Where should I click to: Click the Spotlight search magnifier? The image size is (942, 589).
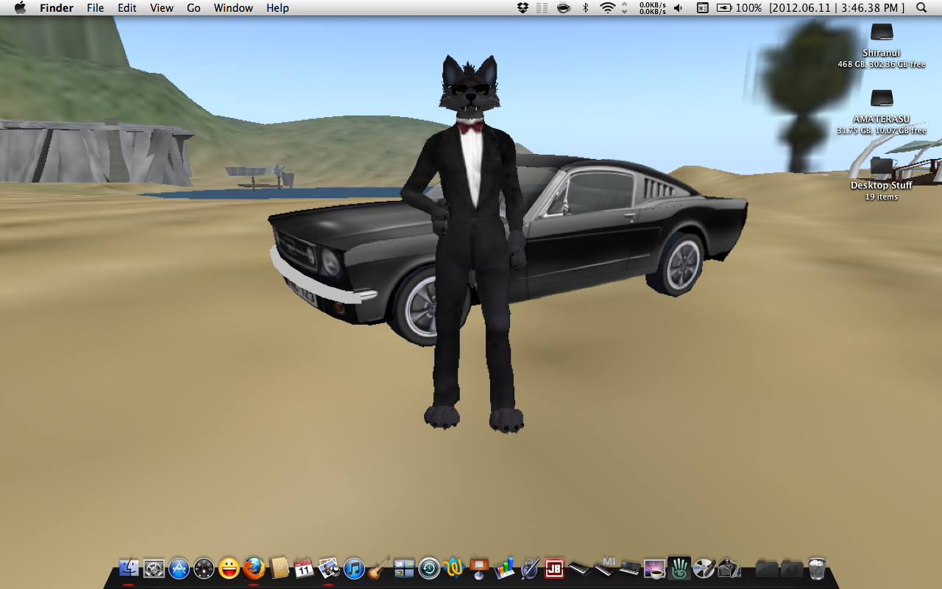tap(921, 8)
